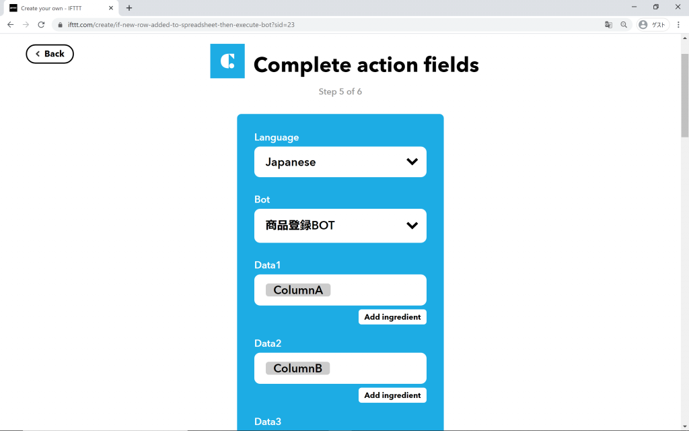Open the Google Translate page icon
689x431 pixels.
[608, 25]
